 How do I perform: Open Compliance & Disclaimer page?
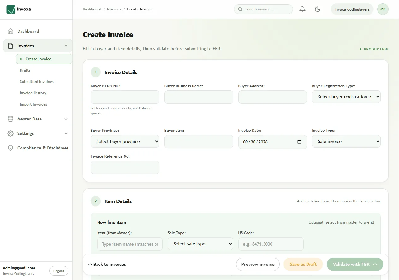coord(38,148)
